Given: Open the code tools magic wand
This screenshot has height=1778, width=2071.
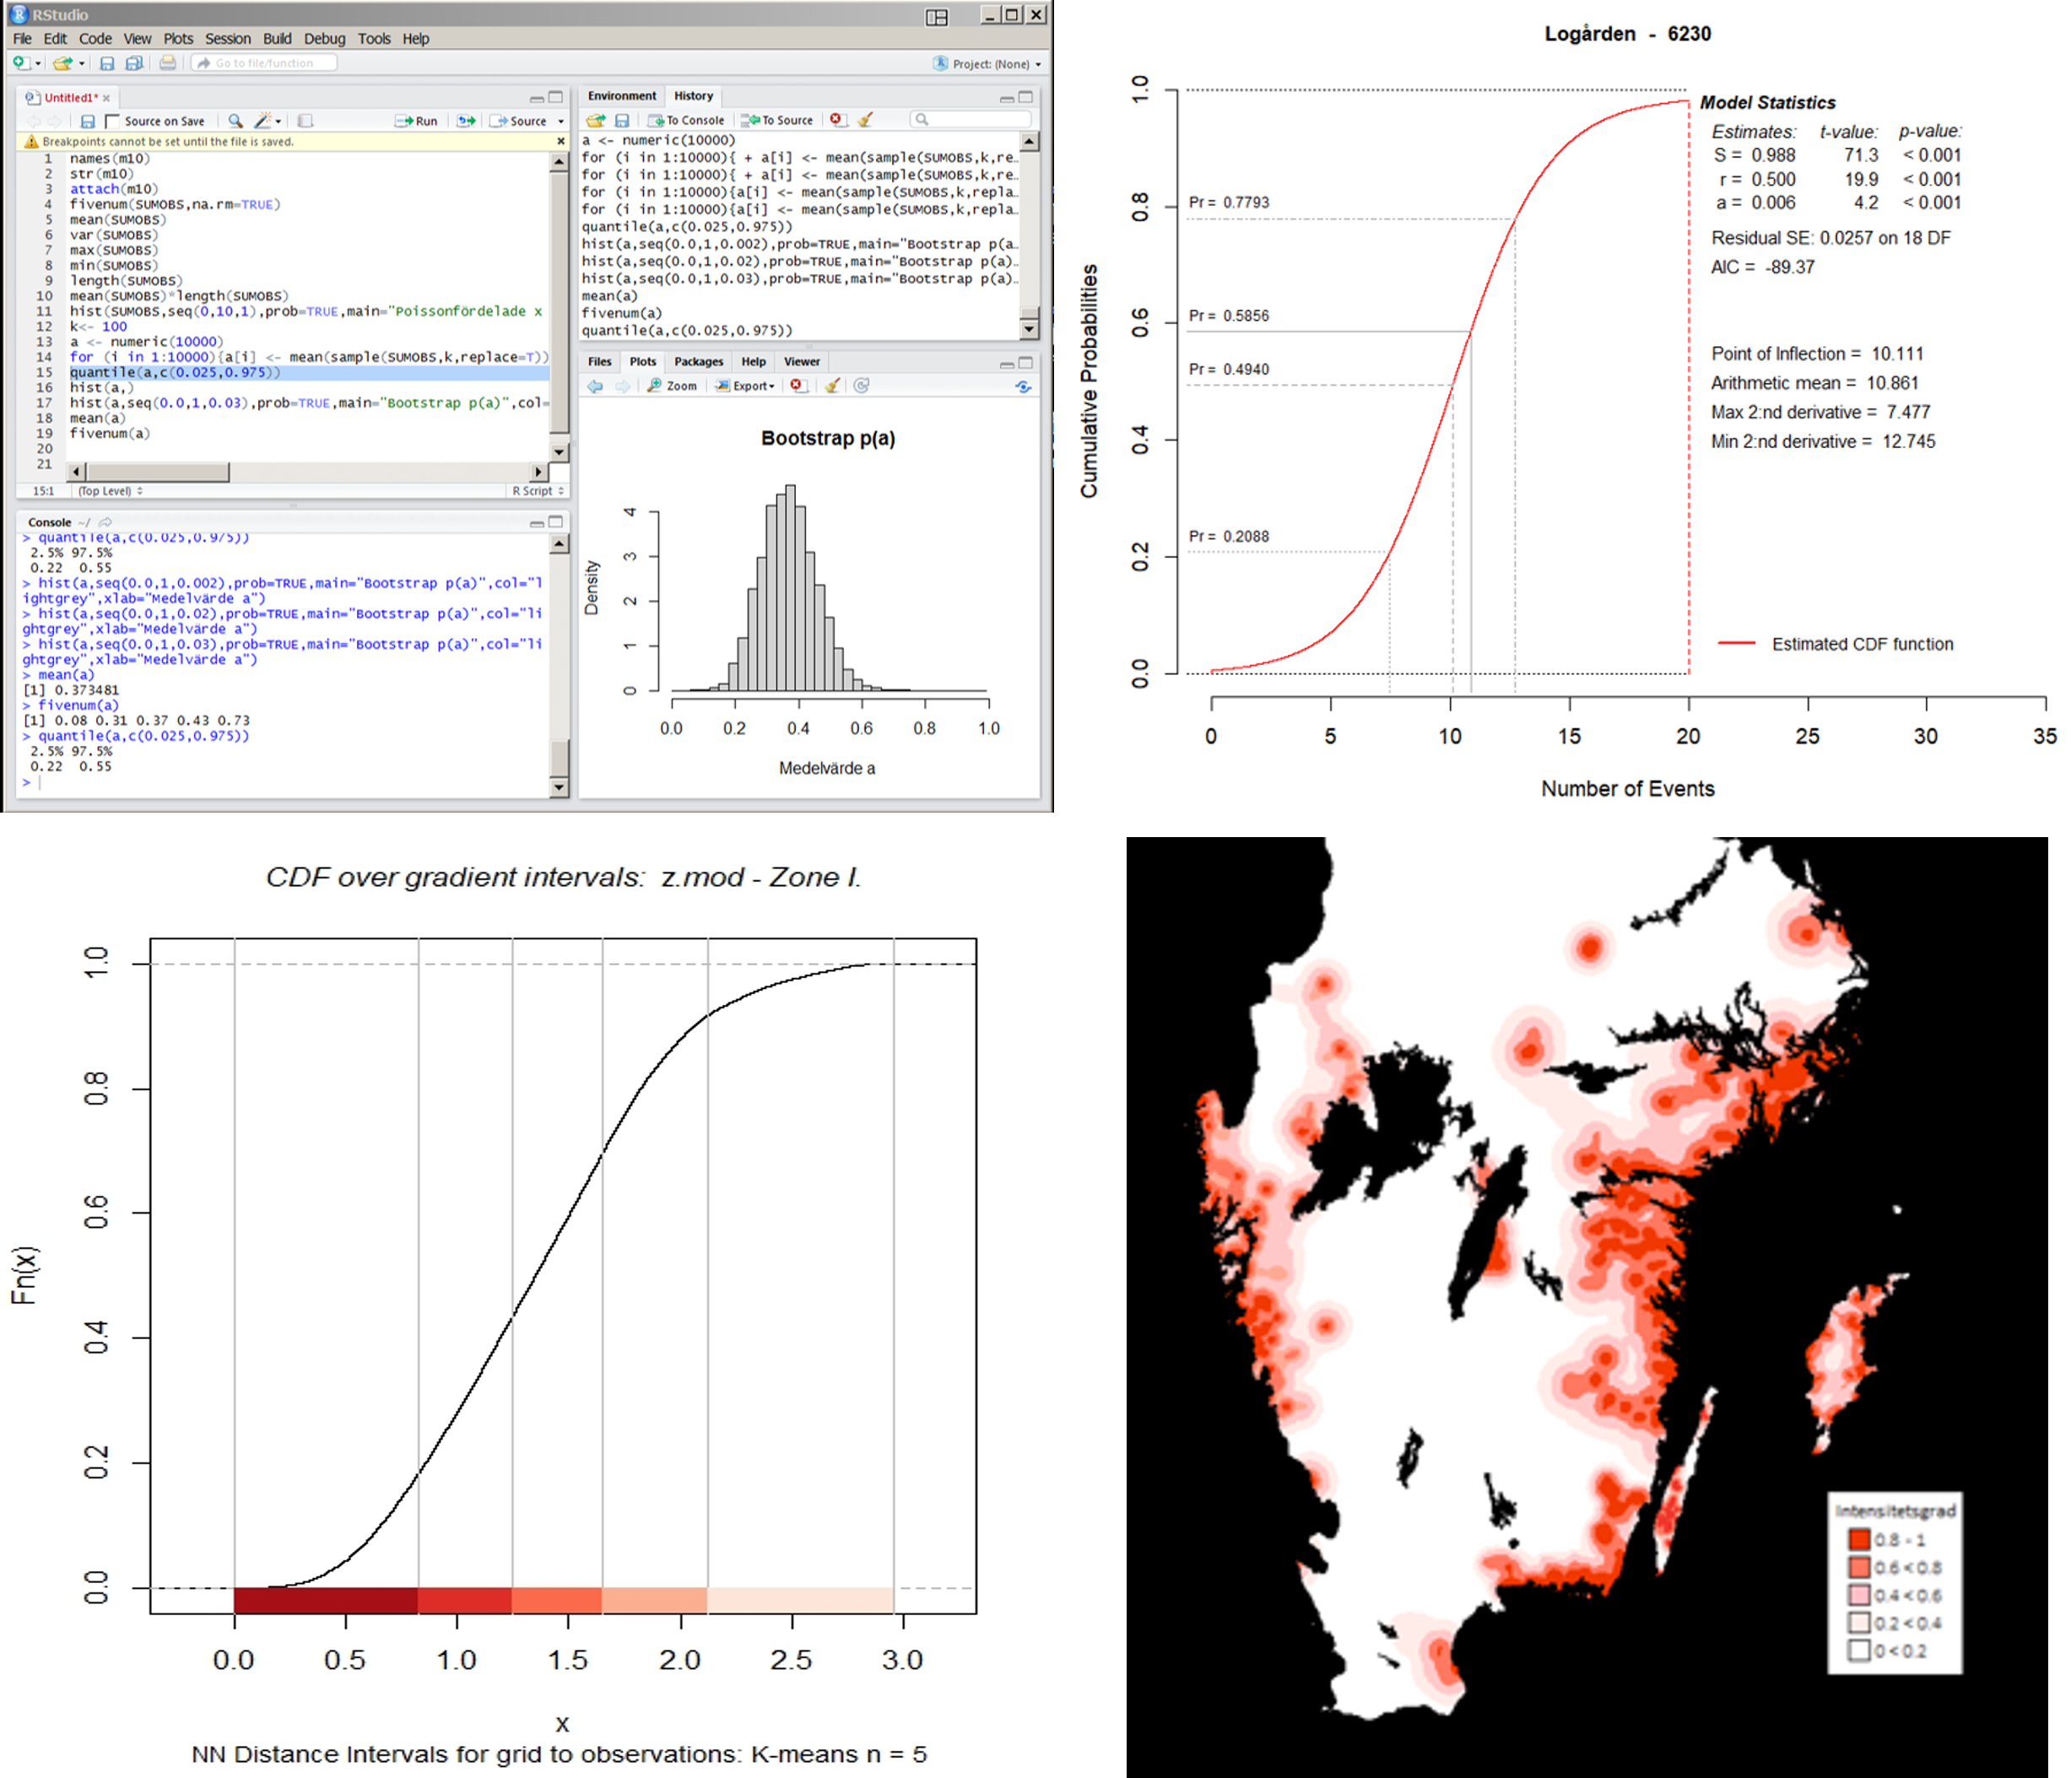Looking at the screenshot, I should (x=262, y=121).
